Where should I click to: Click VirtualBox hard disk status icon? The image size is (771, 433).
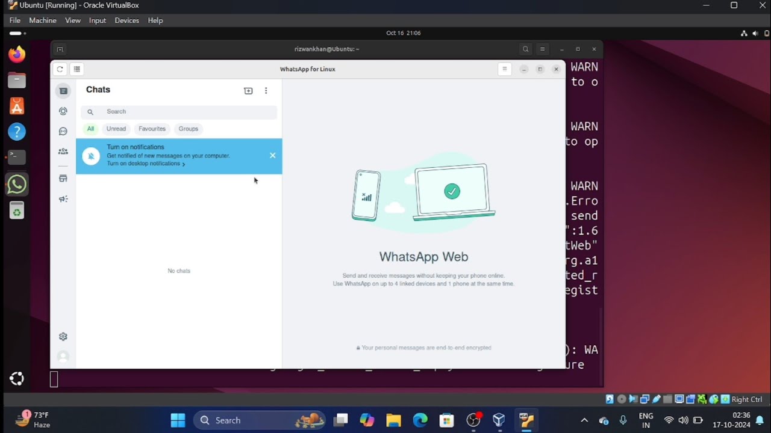tap(610, 399)
